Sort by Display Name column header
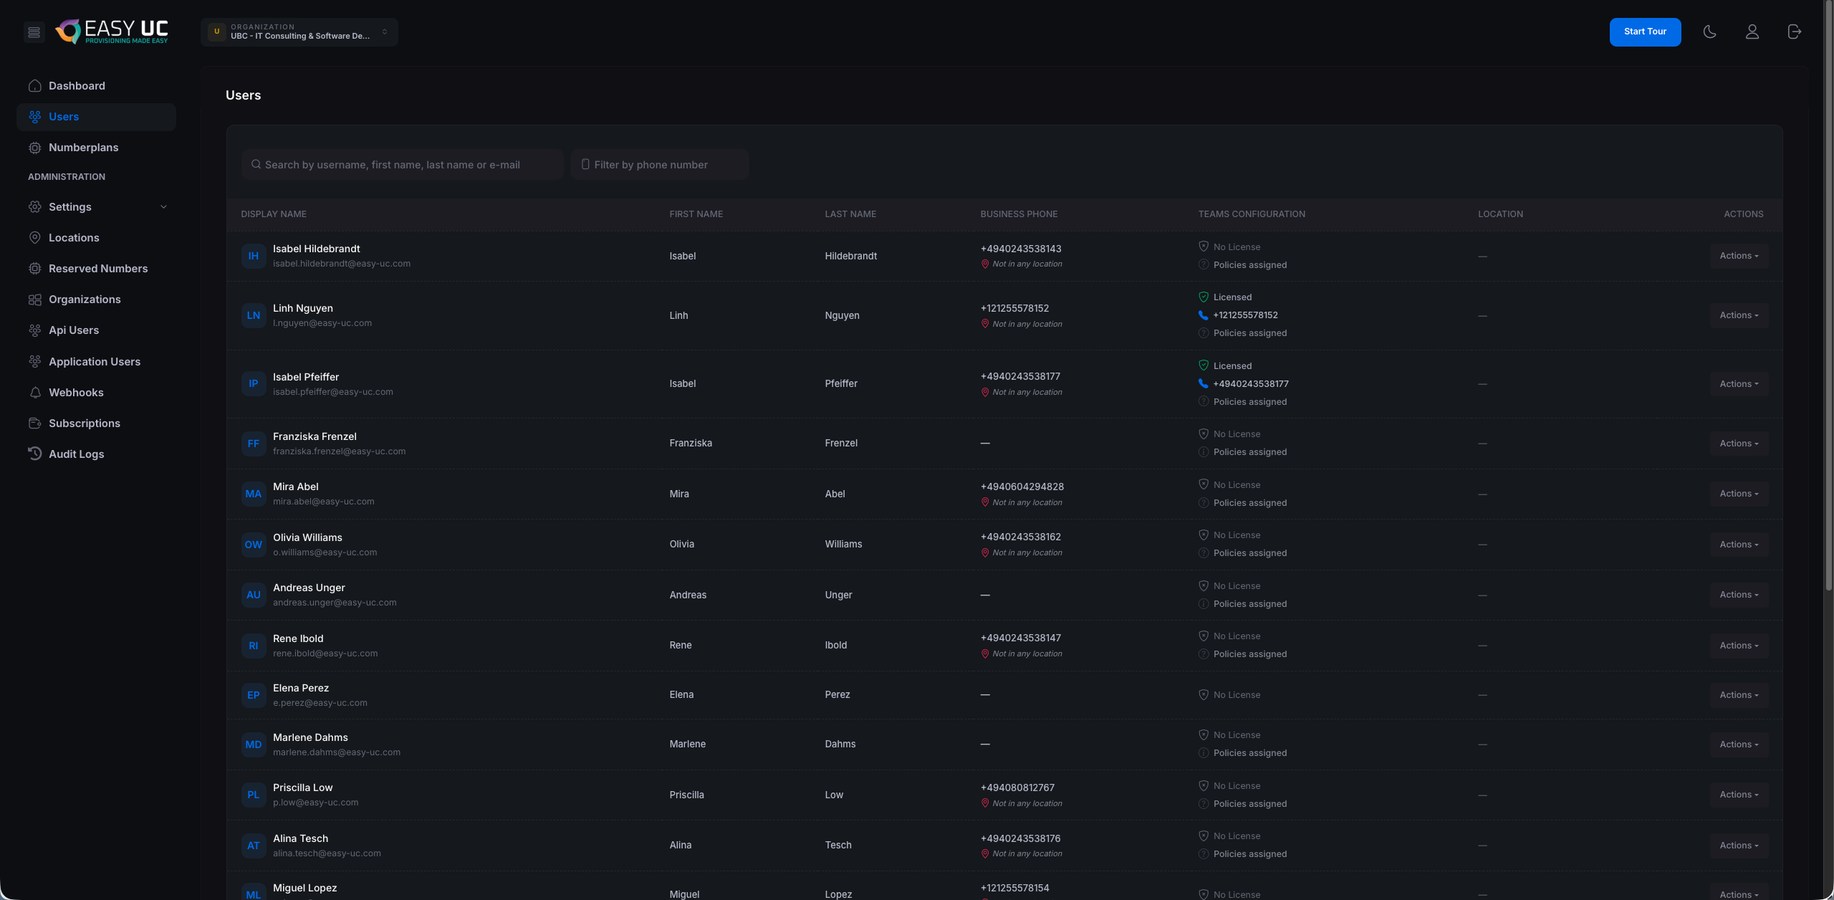Image resolution: width=1834 pixels, height=900 pixels. coord(274,214)
